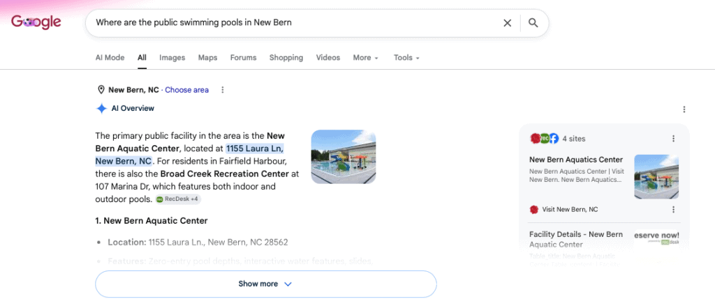The height and width of the screenshot is (306, 715).
Task: Click the 4 sites label
Action: tap(574, 139)
